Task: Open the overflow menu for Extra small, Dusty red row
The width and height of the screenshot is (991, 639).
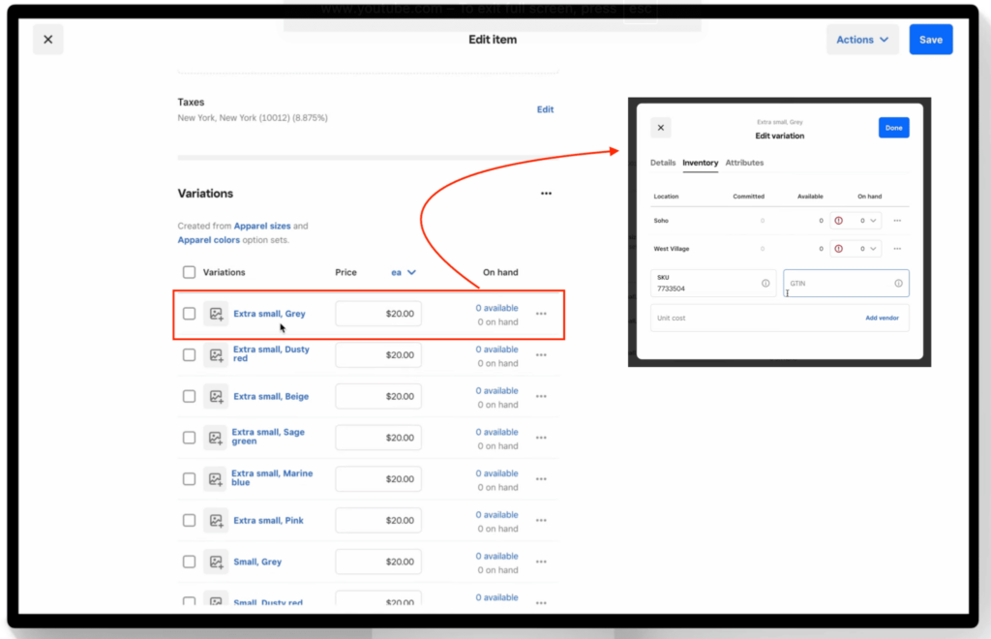Action: (541, 354)
